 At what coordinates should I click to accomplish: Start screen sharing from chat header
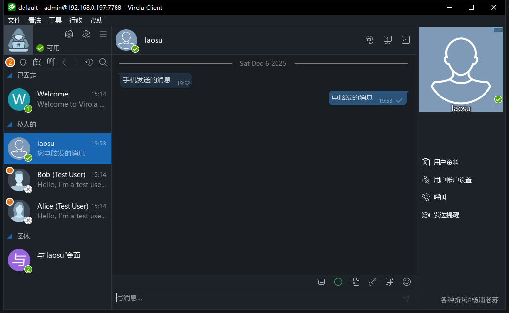pos(388,40)
